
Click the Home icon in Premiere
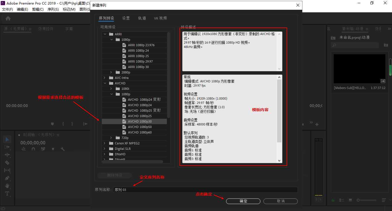(x=8, y=18)
